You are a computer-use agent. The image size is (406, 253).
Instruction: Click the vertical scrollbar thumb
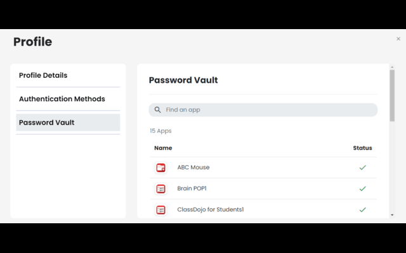pos(392,96)
